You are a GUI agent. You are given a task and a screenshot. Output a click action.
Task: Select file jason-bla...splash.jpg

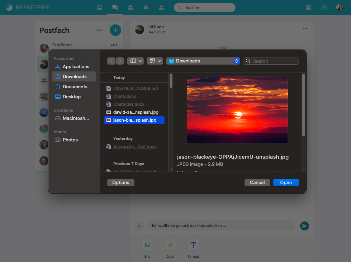click(134, 120)
